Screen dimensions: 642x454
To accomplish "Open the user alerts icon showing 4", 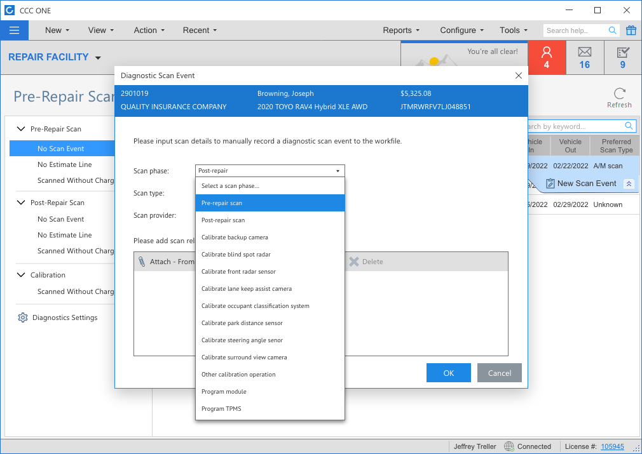I will [547, 58].
